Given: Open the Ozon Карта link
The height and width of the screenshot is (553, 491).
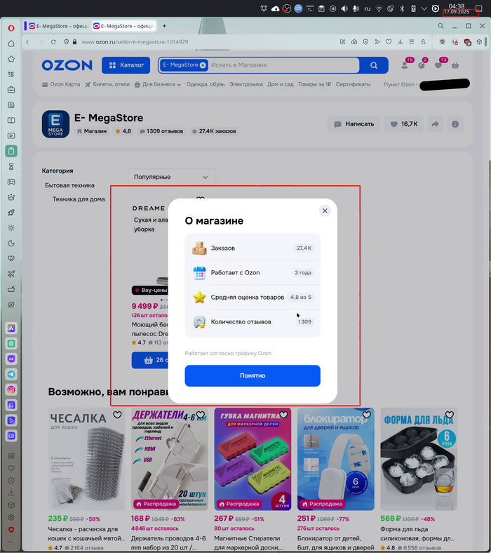Looking at the screenshot, I should (61, 84).
